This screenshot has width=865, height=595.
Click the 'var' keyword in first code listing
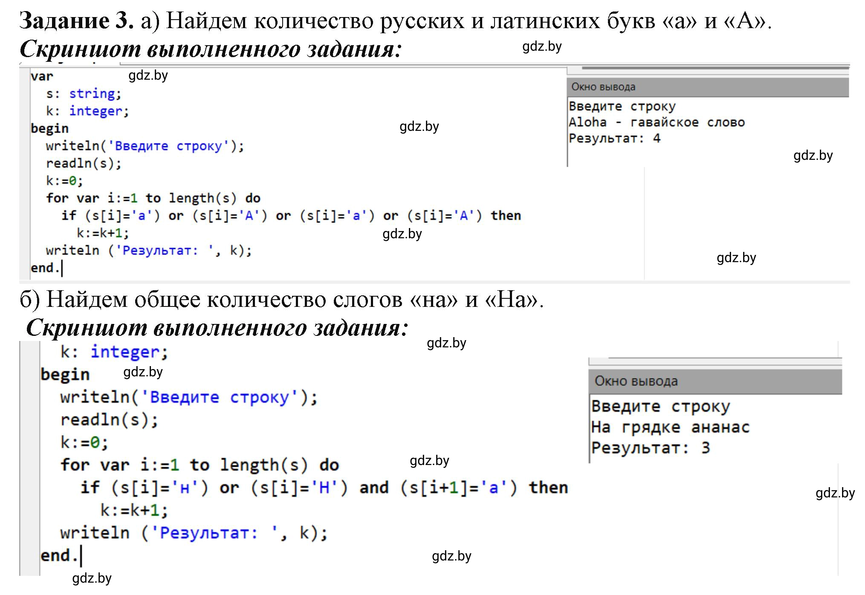(42, 76)
